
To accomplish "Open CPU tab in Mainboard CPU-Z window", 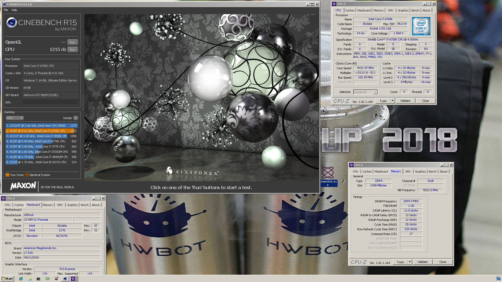I will coord(8,205).
